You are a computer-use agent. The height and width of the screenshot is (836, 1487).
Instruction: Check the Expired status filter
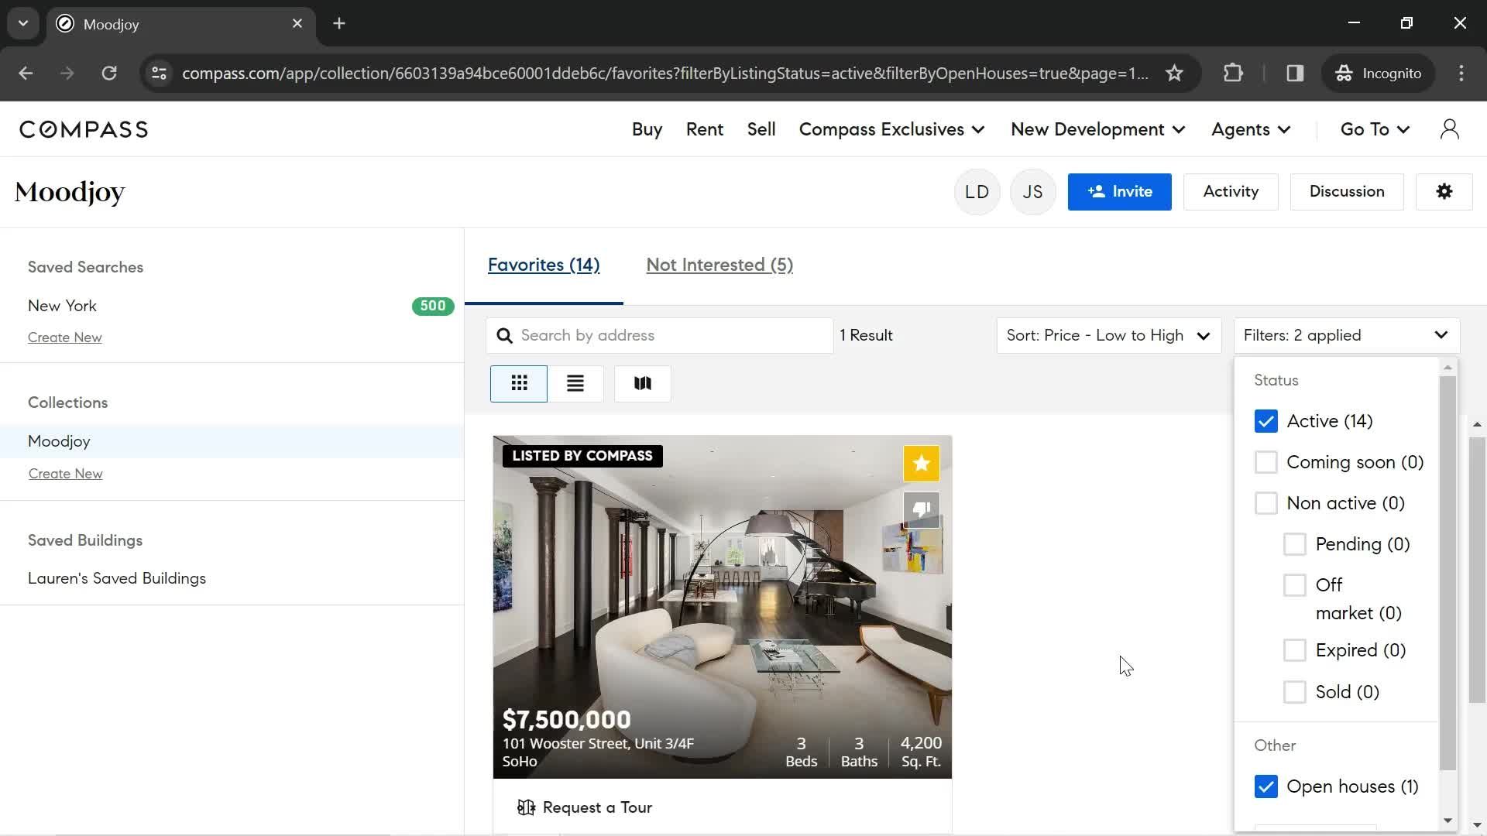(x=1295, y=650)
